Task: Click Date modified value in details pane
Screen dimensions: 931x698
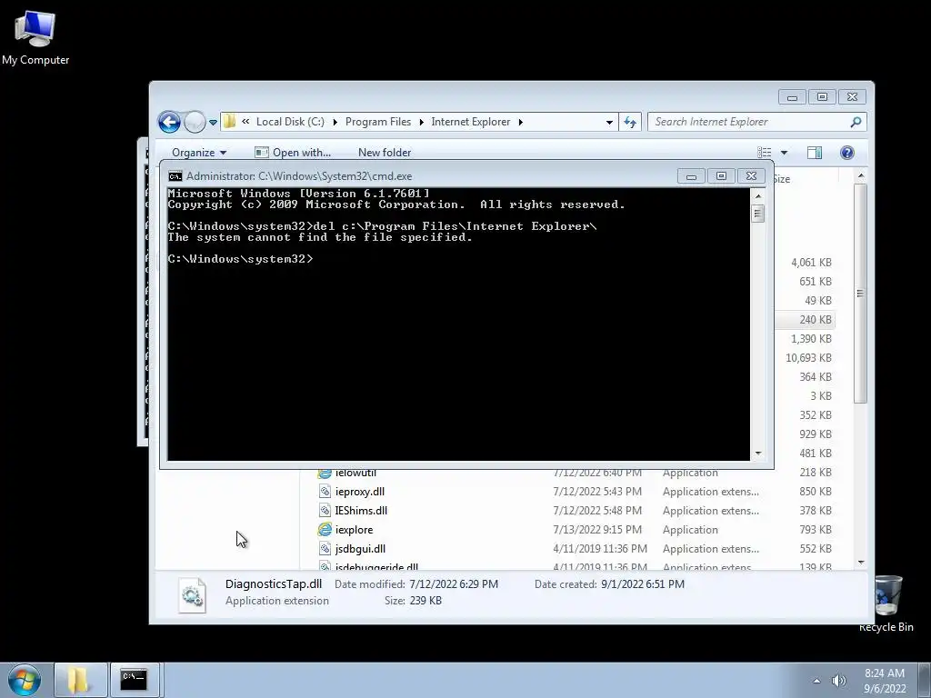Action: coord(454,584)
